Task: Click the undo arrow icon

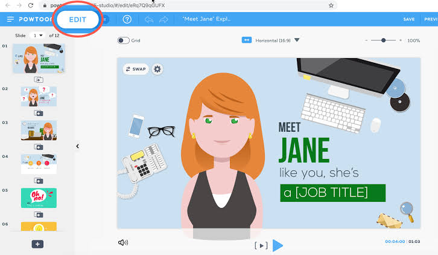Action: point(149,19)
